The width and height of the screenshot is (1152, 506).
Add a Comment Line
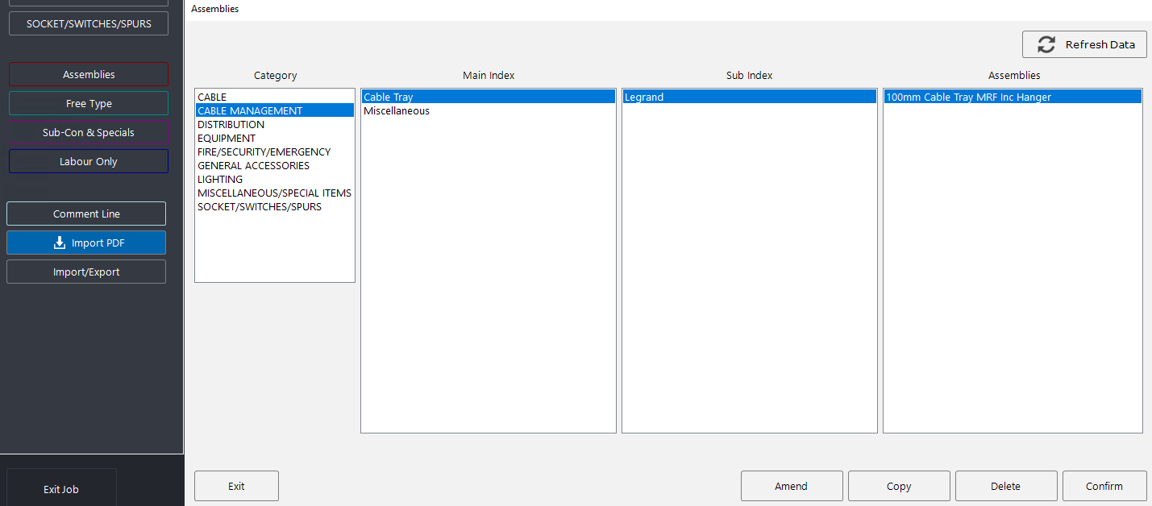click(85, 213)
